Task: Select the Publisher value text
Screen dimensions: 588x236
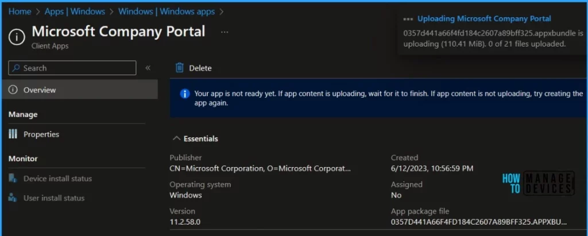Action: coord(260,168)
